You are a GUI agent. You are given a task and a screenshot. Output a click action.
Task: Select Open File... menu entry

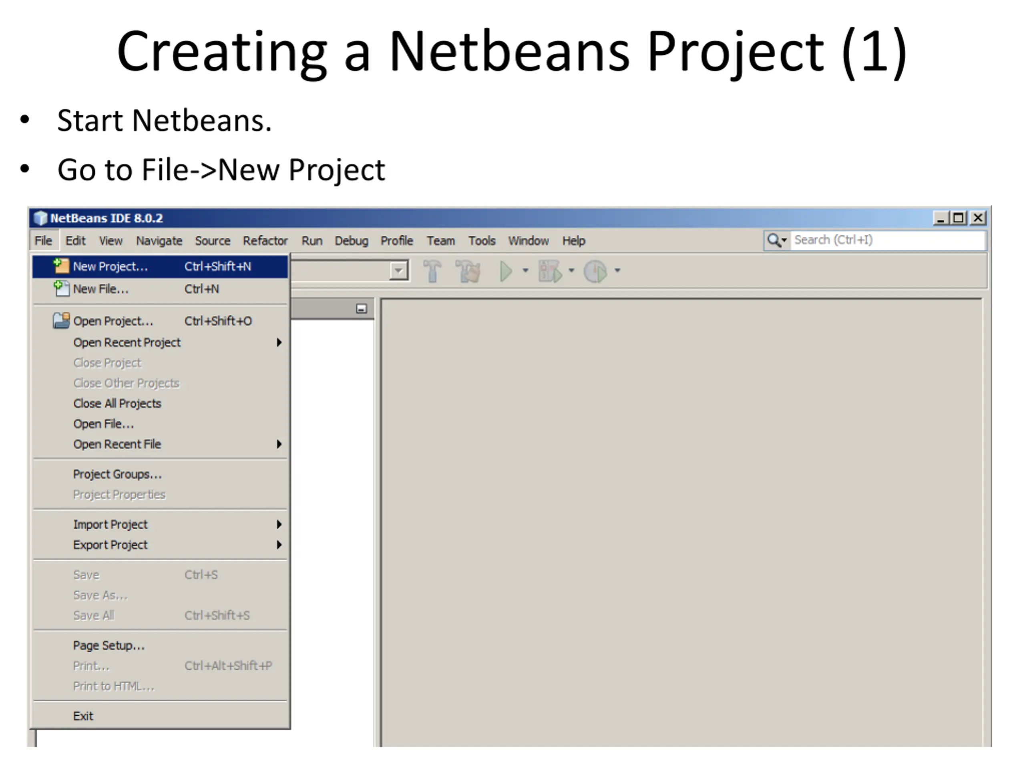coord(160,424)
